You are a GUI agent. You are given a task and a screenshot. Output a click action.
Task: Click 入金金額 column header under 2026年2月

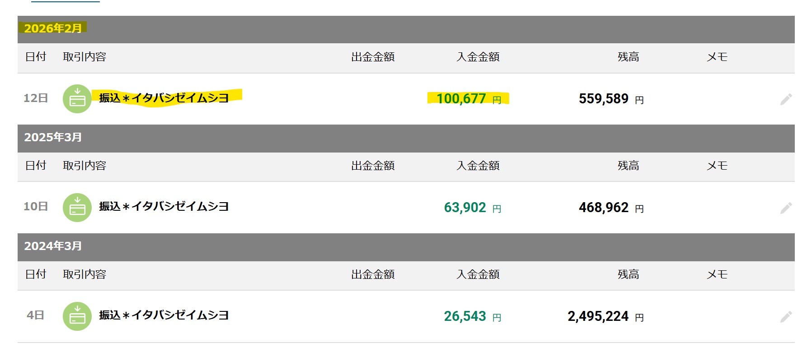(478, 57)
